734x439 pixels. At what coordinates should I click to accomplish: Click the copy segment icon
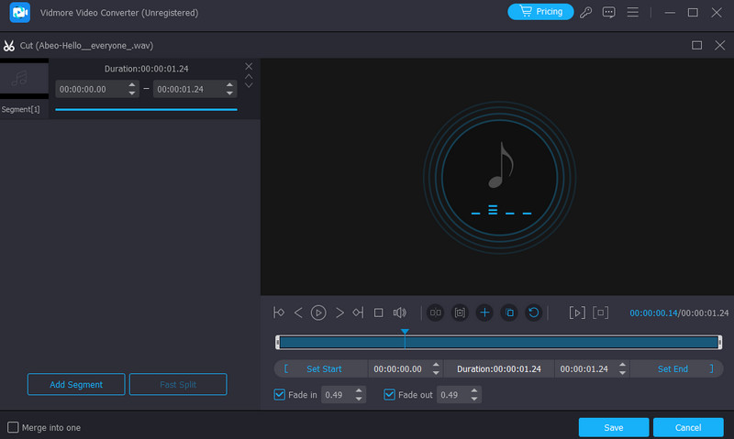[x=509, y=313]
